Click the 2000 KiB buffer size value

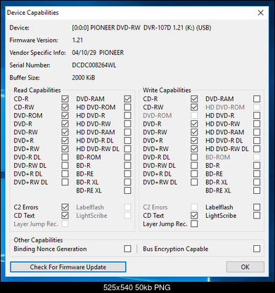[84, 78]
